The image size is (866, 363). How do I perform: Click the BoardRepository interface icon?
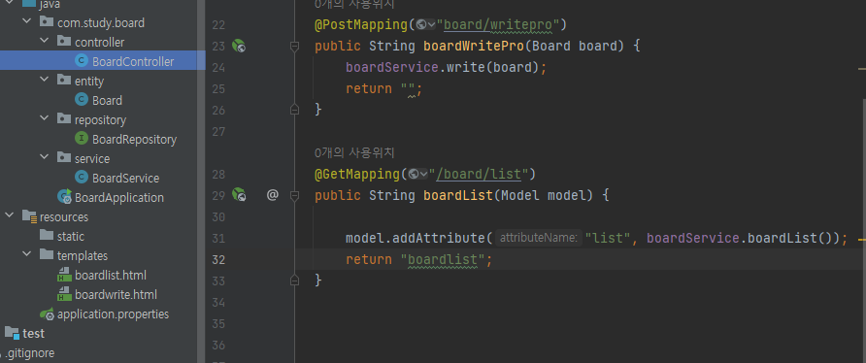(82, 139)
